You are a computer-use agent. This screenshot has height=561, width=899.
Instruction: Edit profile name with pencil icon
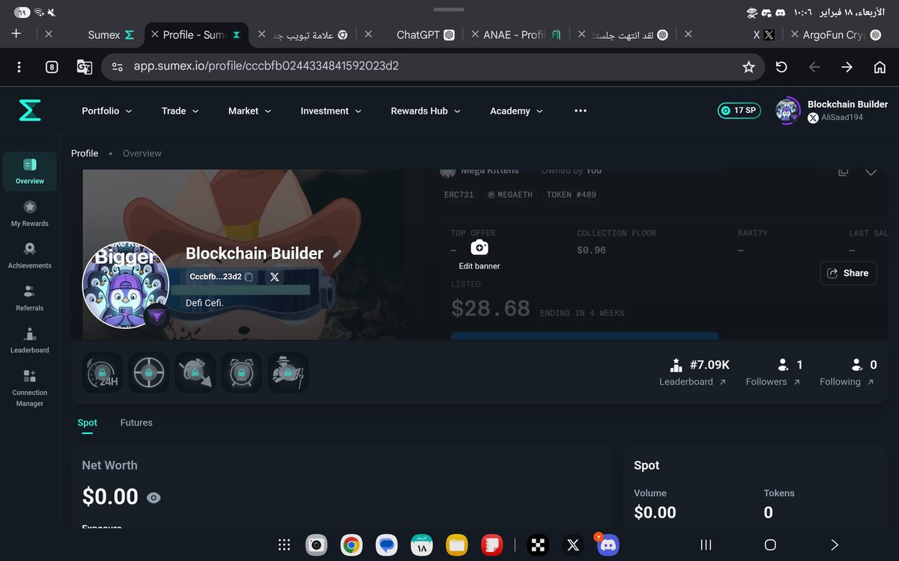337,254
